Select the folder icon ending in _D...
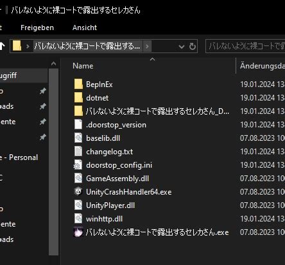Image resolution: width=285 pixels, height=265 pixels. 78,111
